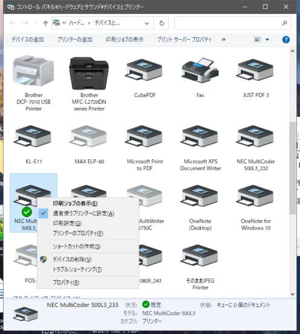
Task: Click the refresh button in address bar
Action: tap(161, 23)
